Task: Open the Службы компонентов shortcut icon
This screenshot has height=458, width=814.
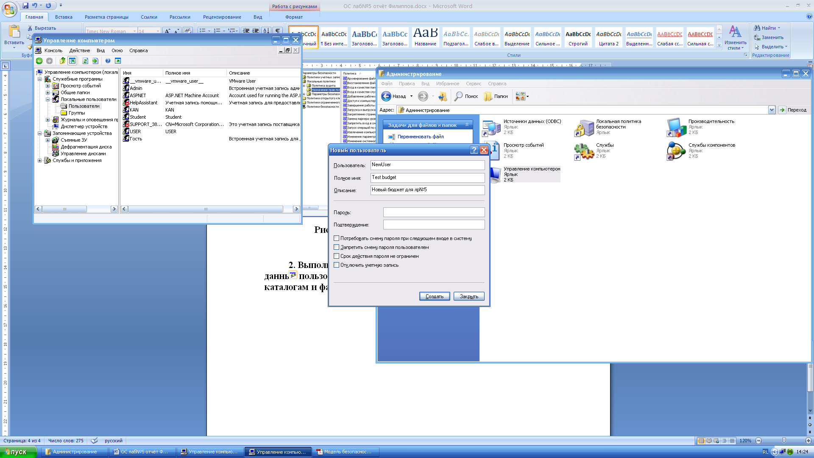Action: (676, 151)
